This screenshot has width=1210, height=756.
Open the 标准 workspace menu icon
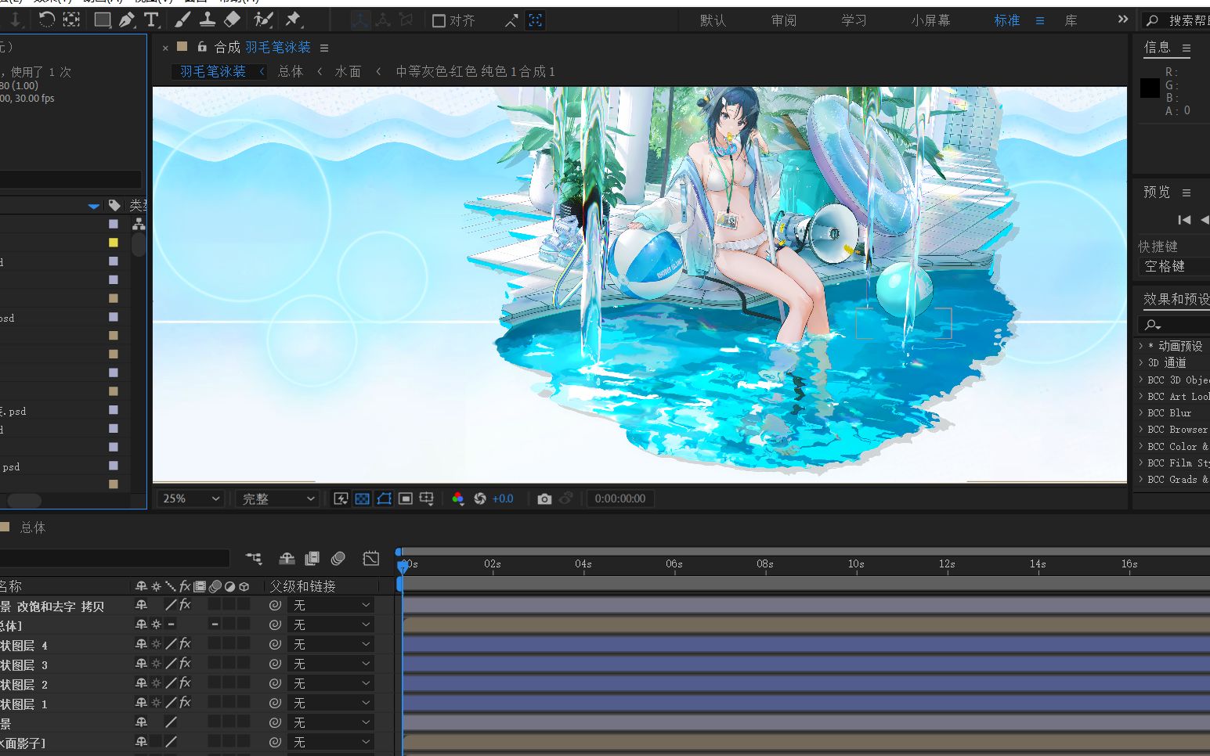pos(1040,20)
